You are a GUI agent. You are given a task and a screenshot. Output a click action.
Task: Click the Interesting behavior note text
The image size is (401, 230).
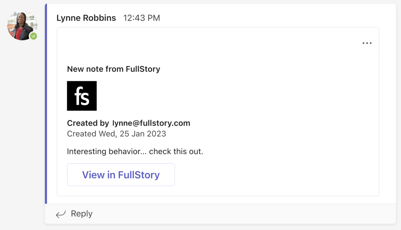(x=135, y=151)
